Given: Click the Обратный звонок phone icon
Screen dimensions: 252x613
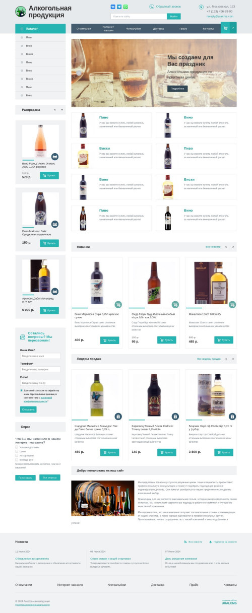Looking at the screenshot, I should pos(152,7).
